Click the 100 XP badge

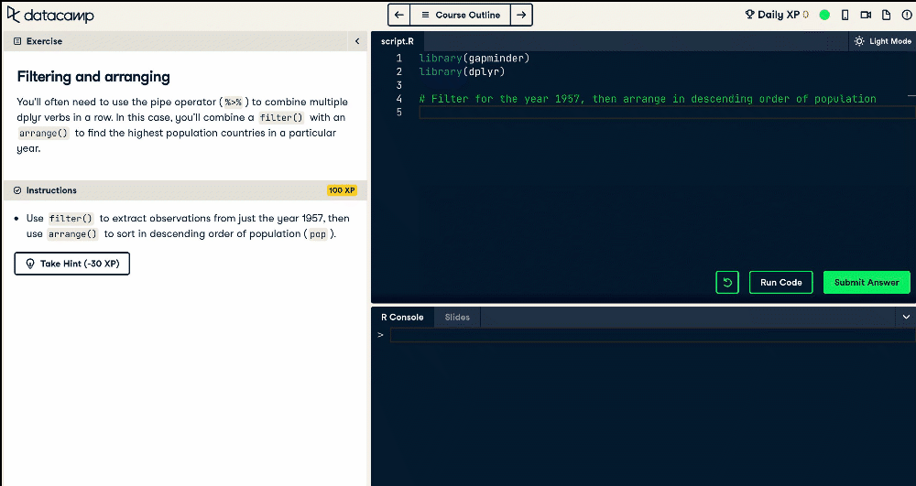click(342, 190)
